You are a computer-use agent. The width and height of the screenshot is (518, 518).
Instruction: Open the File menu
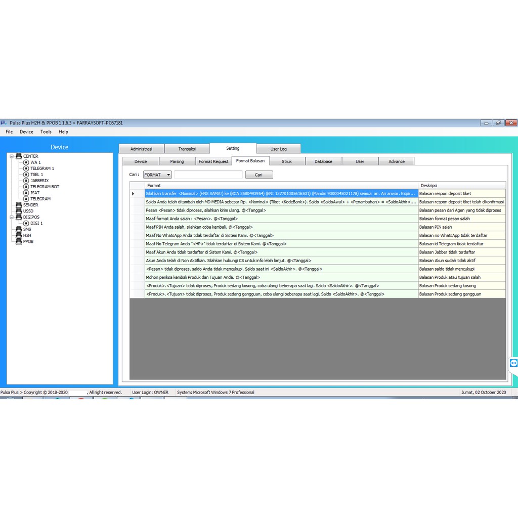9,132
